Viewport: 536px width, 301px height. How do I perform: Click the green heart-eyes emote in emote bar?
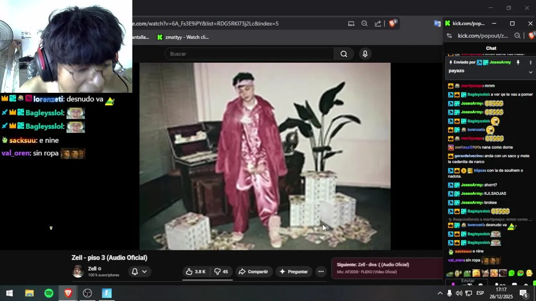(521, 273)
